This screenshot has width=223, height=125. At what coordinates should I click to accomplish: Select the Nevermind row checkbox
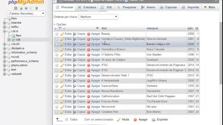pyautogui.click(x=57, y=107)
